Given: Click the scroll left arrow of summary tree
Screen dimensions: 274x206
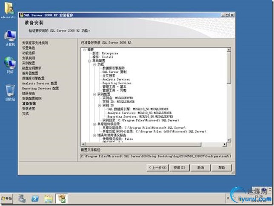Looking at the screenshot, I should (83, 144).
